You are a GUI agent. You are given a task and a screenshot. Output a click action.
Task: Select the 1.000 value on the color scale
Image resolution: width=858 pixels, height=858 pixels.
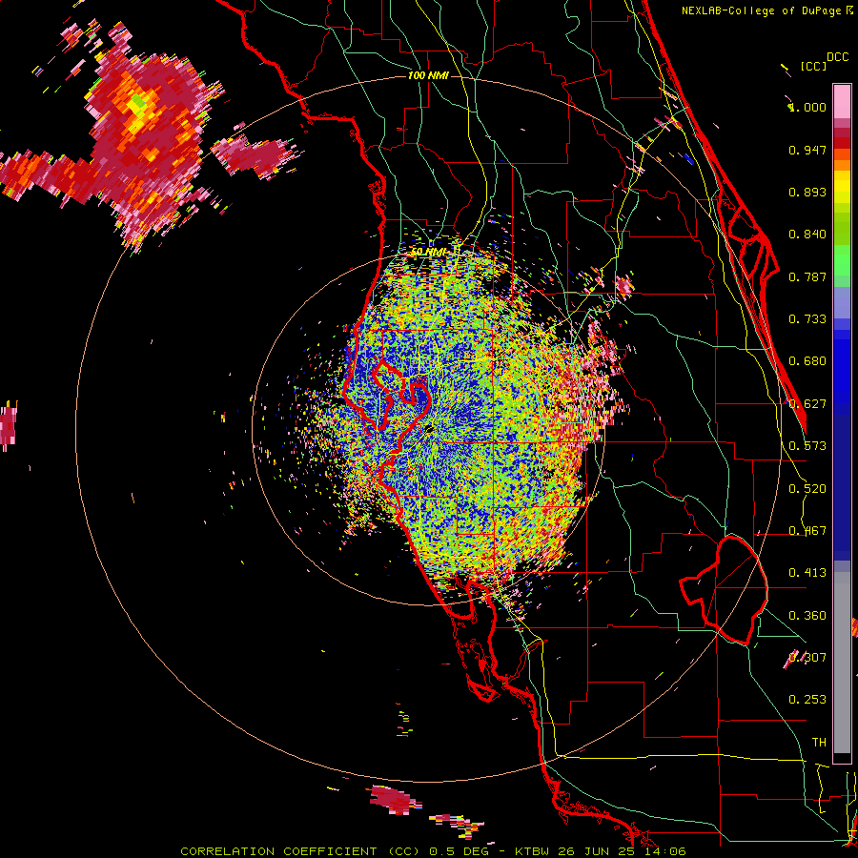(807, 107)
